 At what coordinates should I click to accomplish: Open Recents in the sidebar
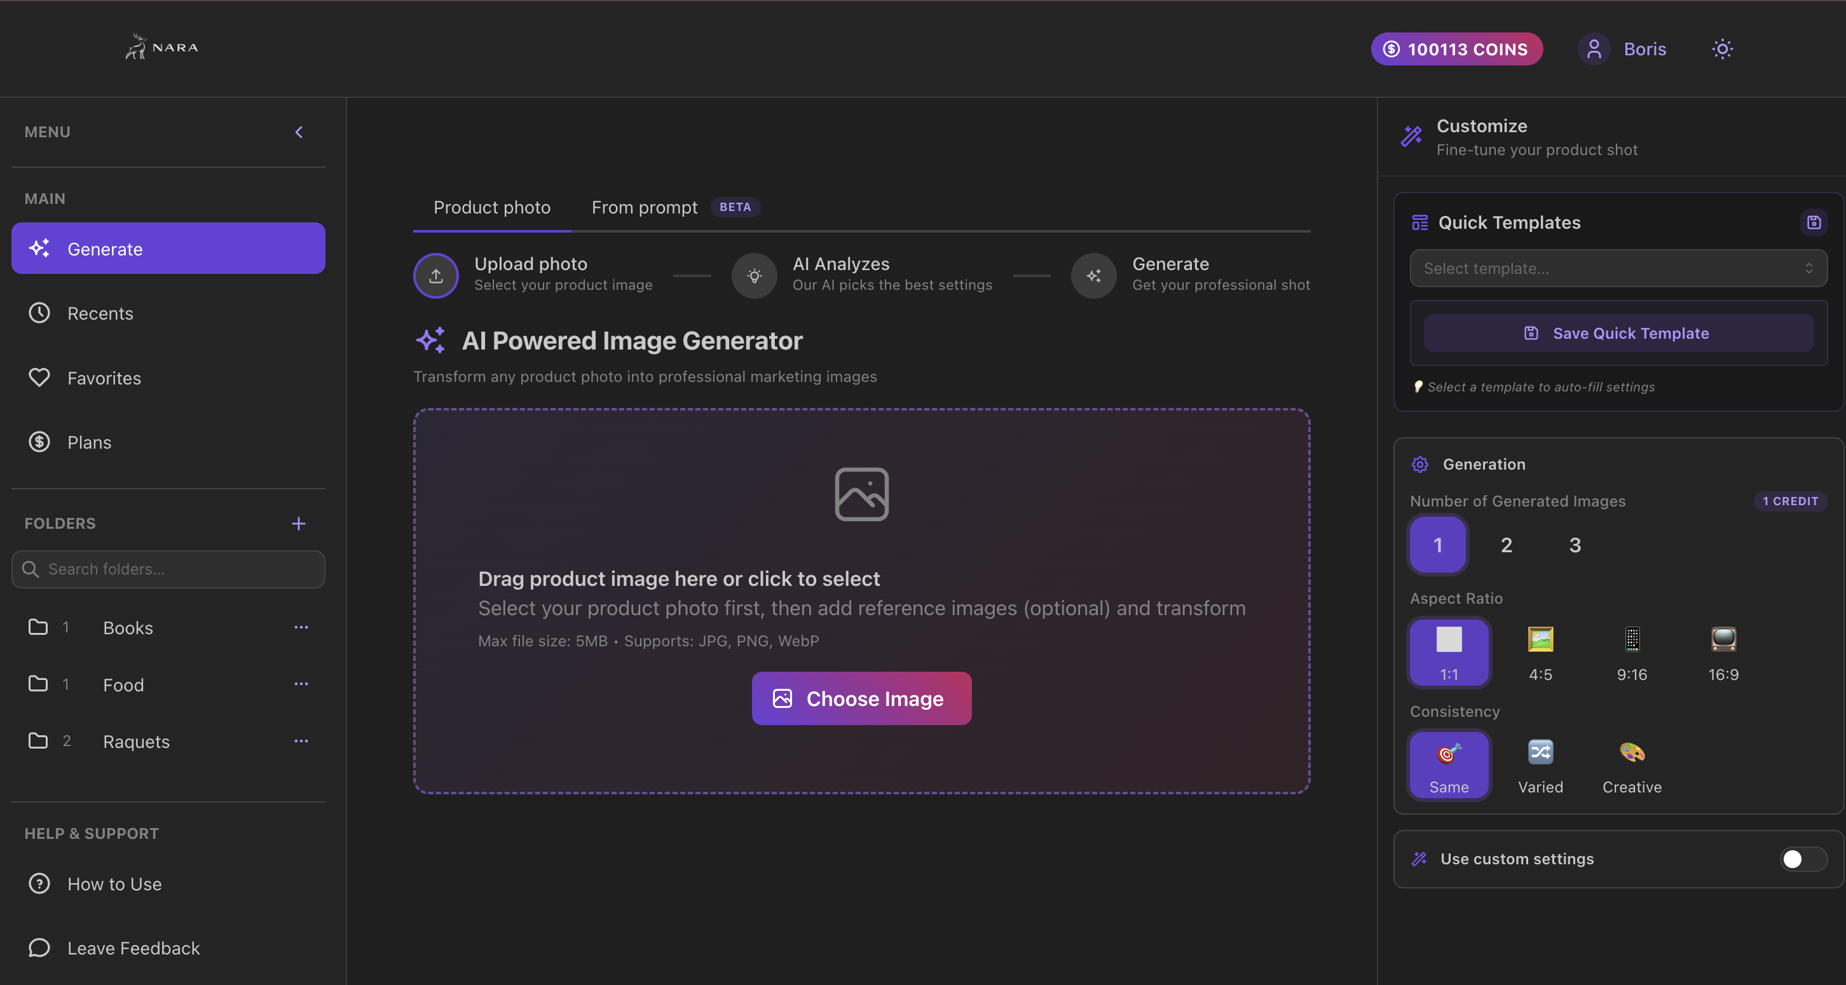point(100,313)
